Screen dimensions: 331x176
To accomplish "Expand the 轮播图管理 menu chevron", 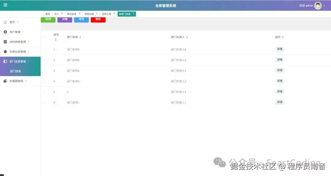I will tap(26, 81).
